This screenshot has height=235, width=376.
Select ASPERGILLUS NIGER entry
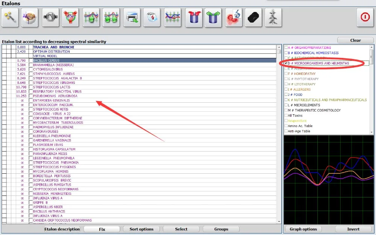[x=48, y=207]
